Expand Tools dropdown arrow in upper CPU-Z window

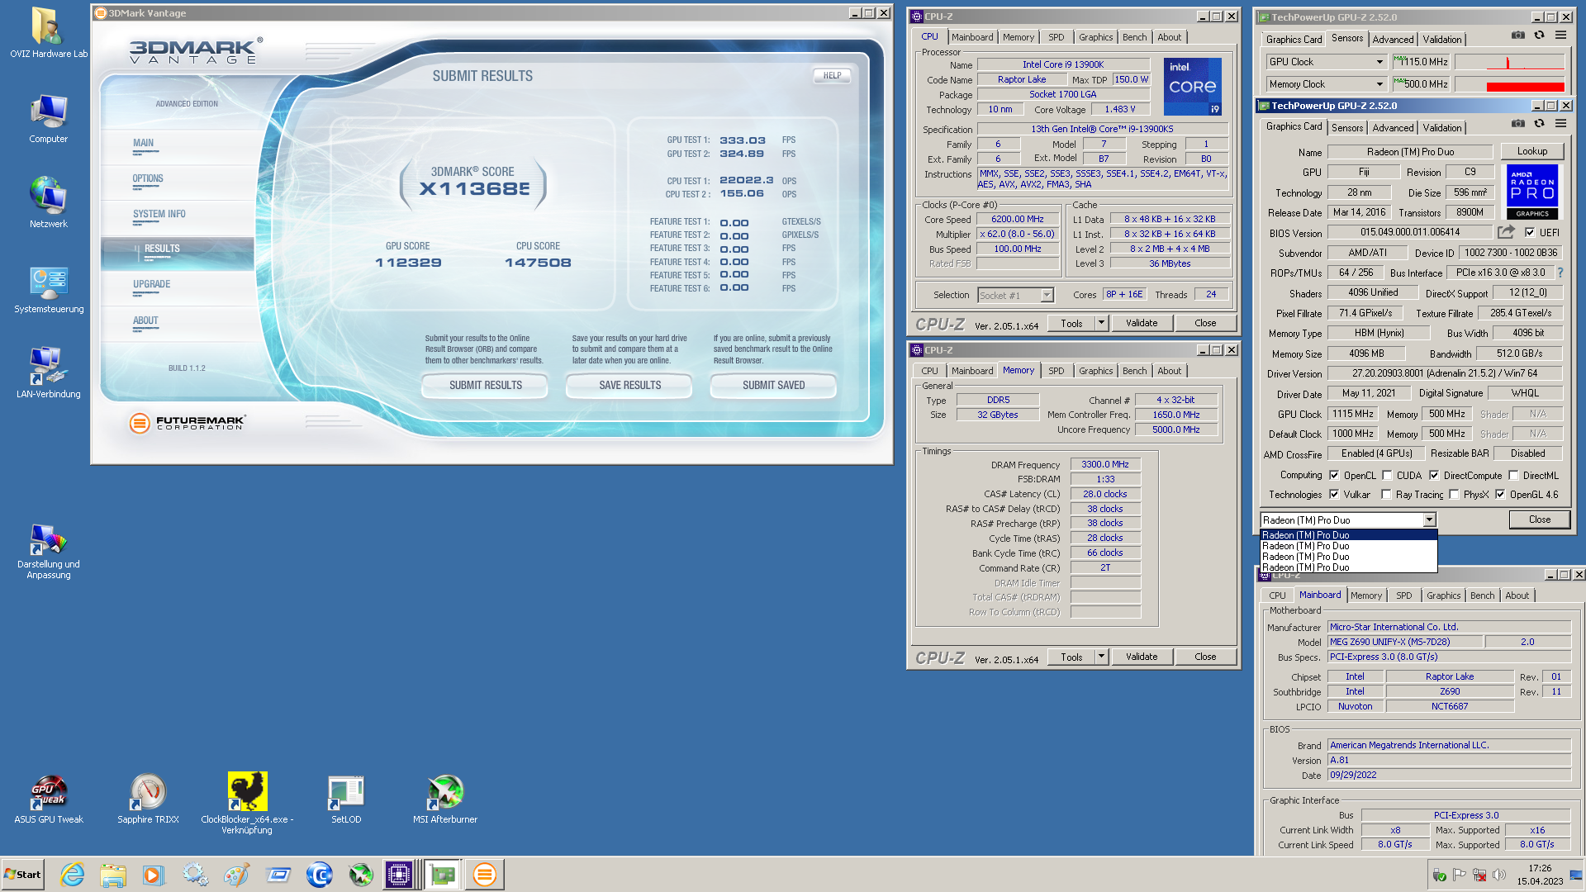1101,323
